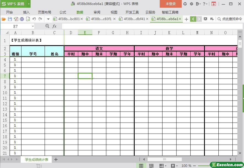Expand quick access toolbar dropdown arrow

click(x=48, y=19)
